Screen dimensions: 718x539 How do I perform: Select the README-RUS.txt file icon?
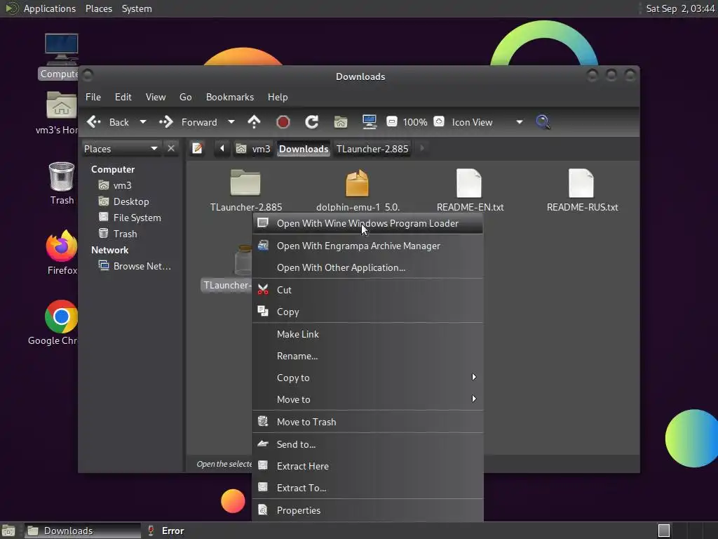pos(581,182)
